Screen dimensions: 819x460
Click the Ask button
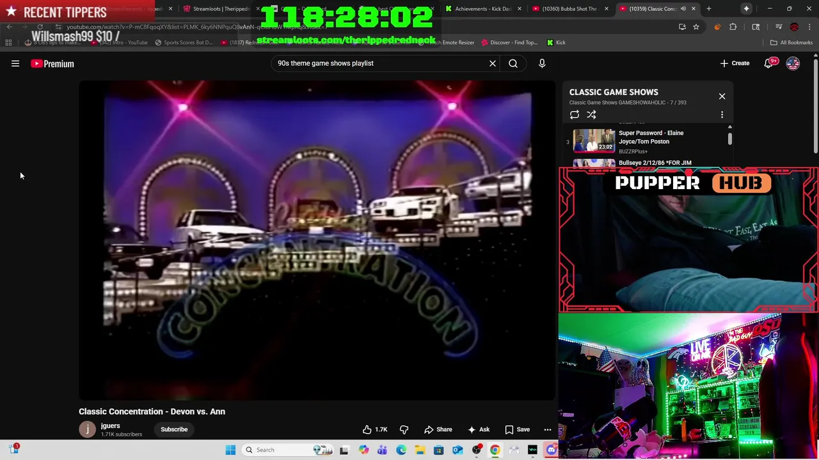tap(479, 429)
